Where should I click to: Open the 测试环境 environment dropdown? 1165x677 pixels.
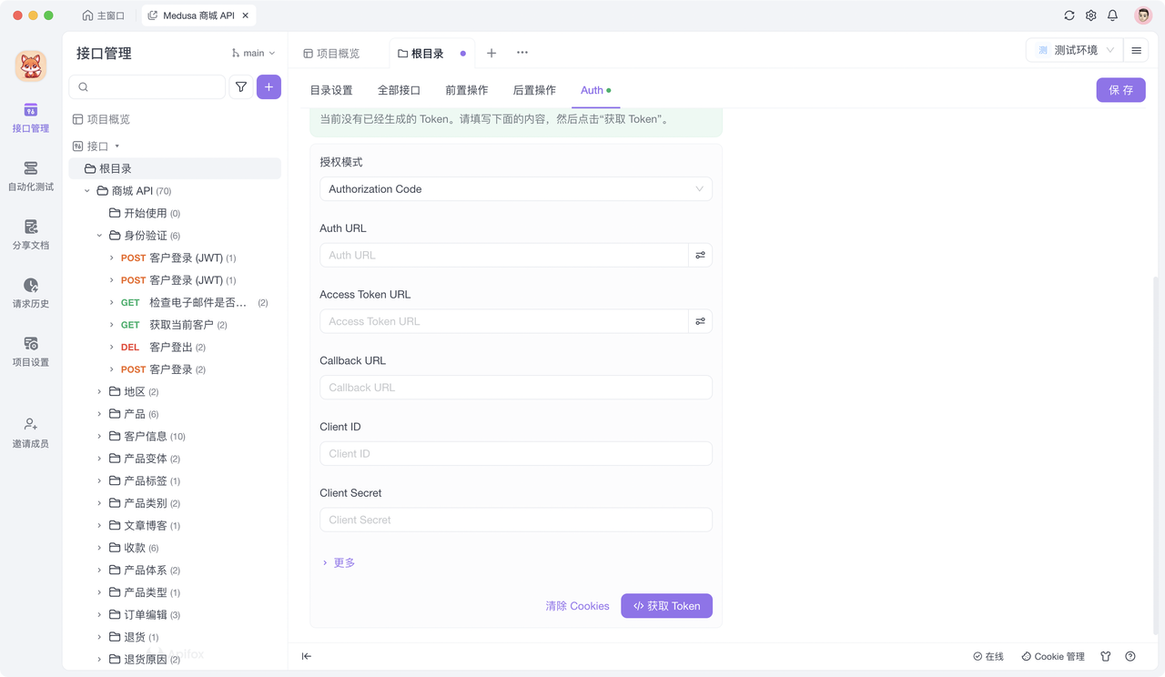pos(1075,51)
